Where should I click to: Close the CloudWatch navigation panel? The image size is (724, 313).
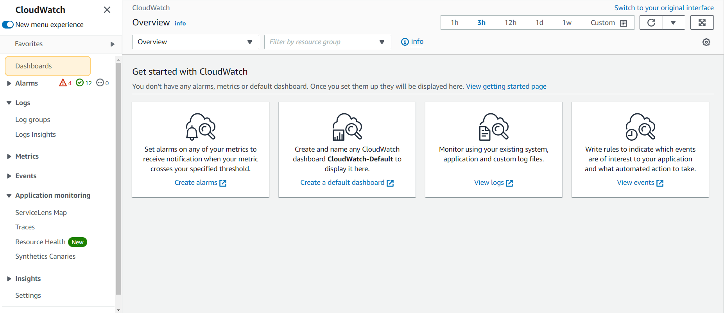point(107,10)
